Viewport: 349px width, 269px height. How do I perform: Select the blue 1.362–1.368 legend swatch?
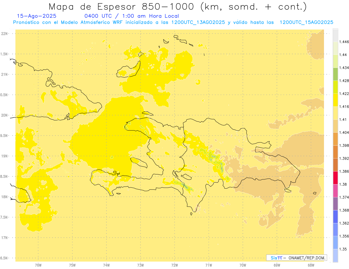pyautogui.click(x=335, y=216)
